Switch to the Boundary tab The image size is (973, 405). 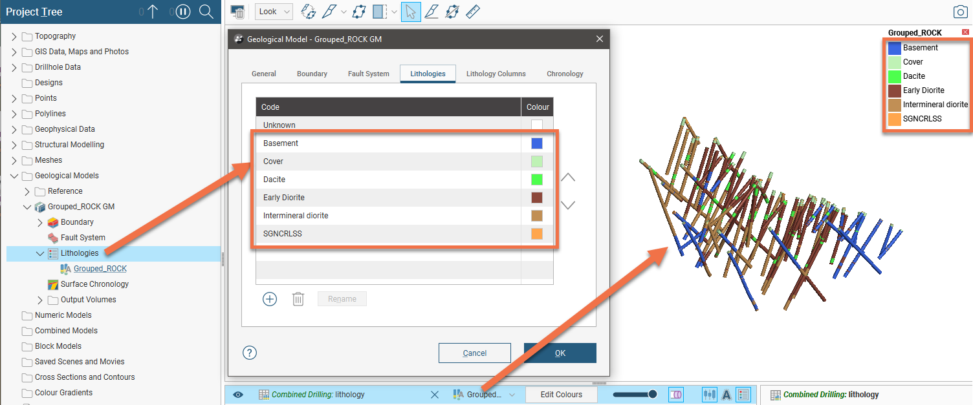coord(312,74)
